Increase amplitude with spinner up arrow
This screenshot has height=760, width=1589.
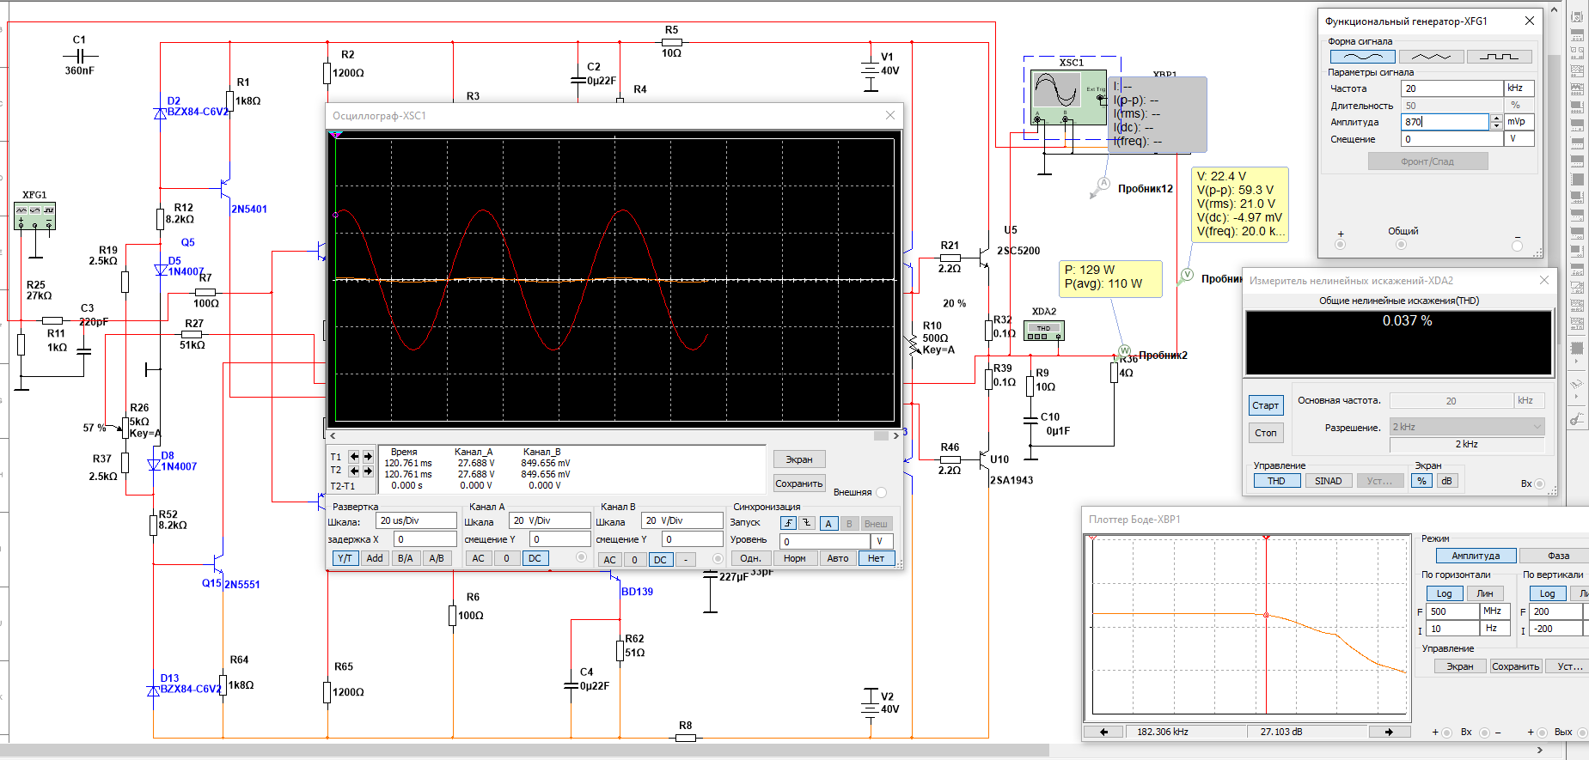tap(1496, 119)
